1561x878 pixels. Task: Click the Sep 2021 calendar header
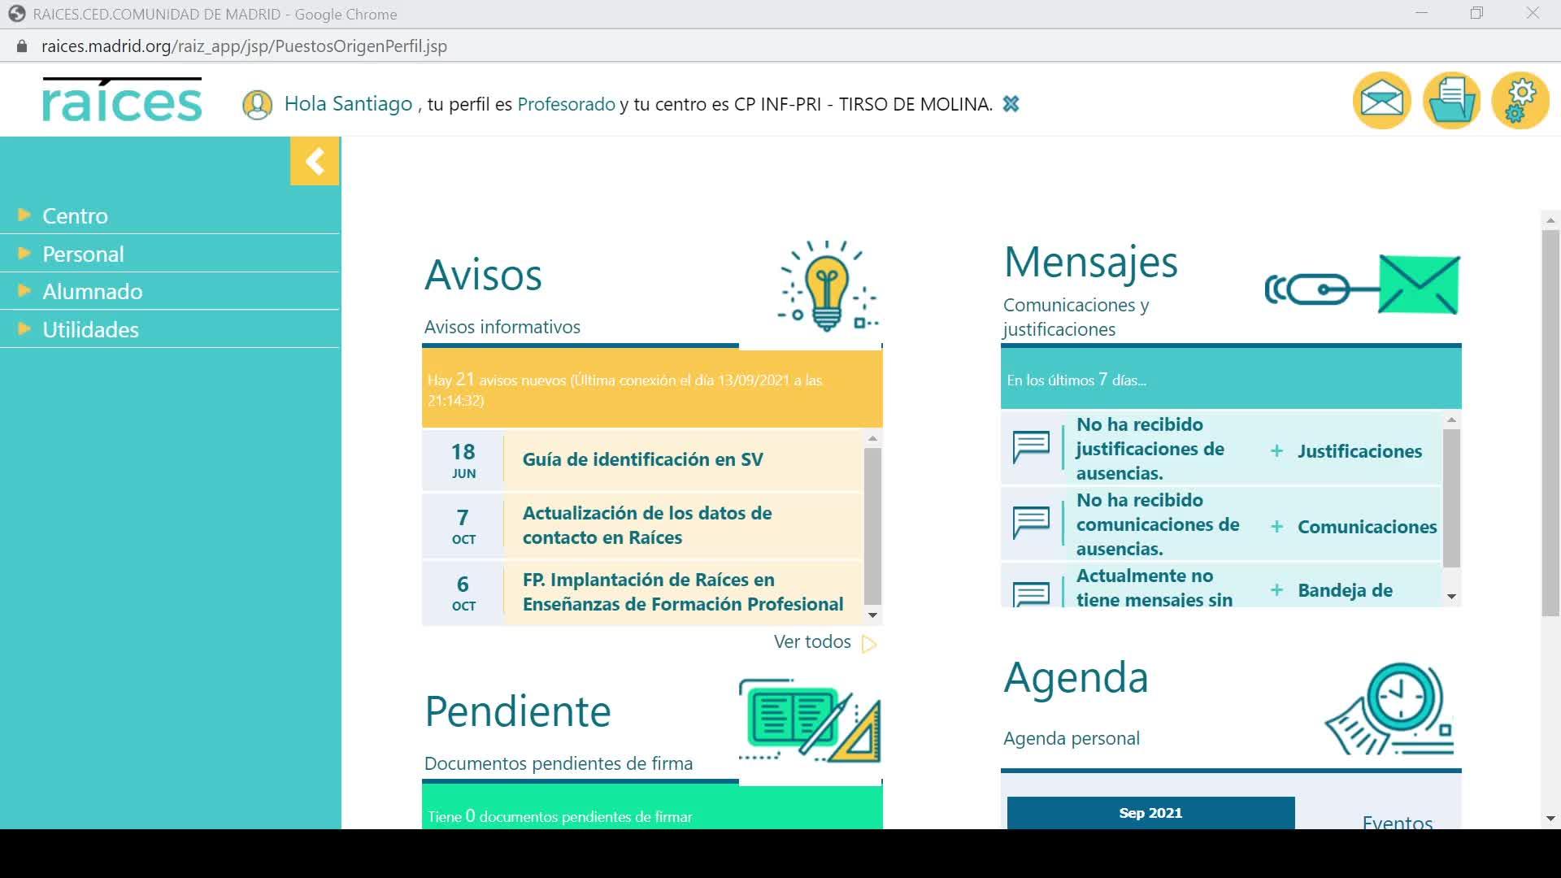click(1150, 813)
